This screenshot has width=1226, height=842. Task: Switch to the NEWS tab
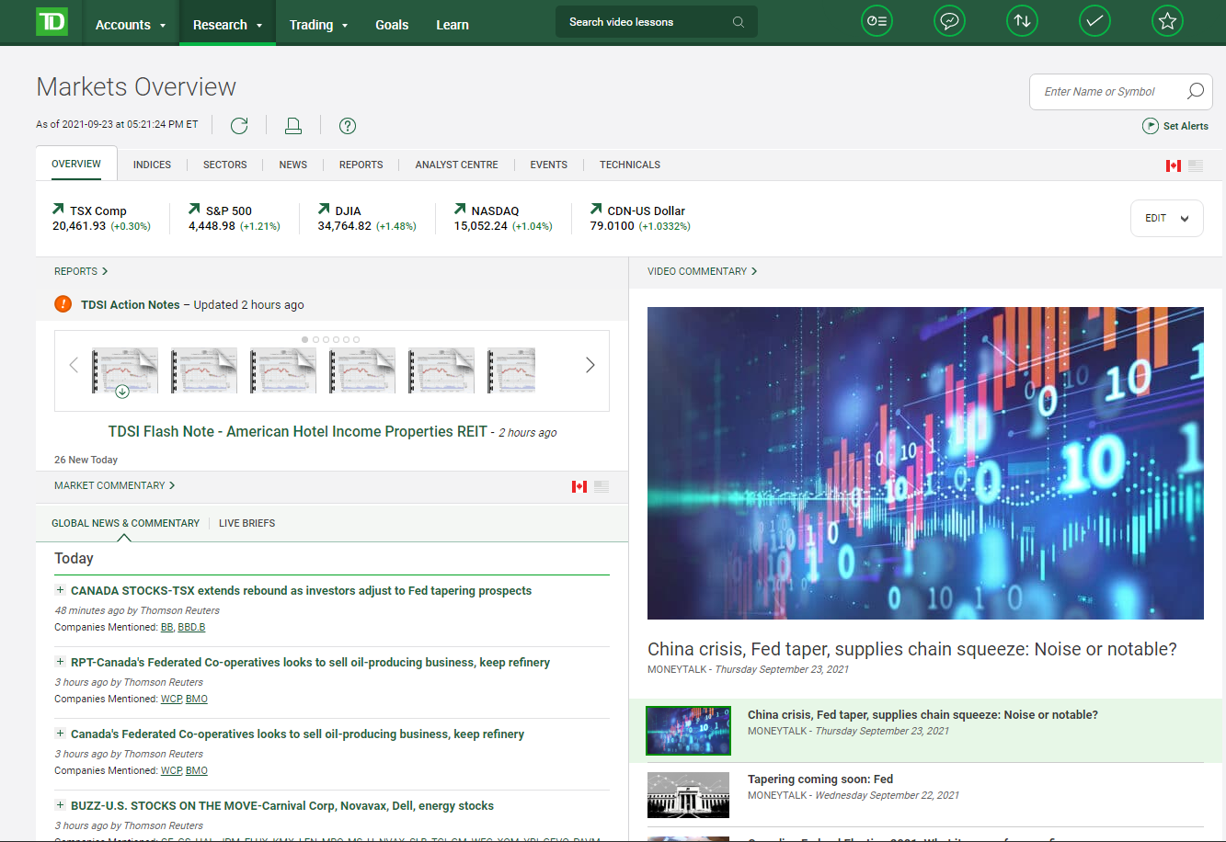293,165
